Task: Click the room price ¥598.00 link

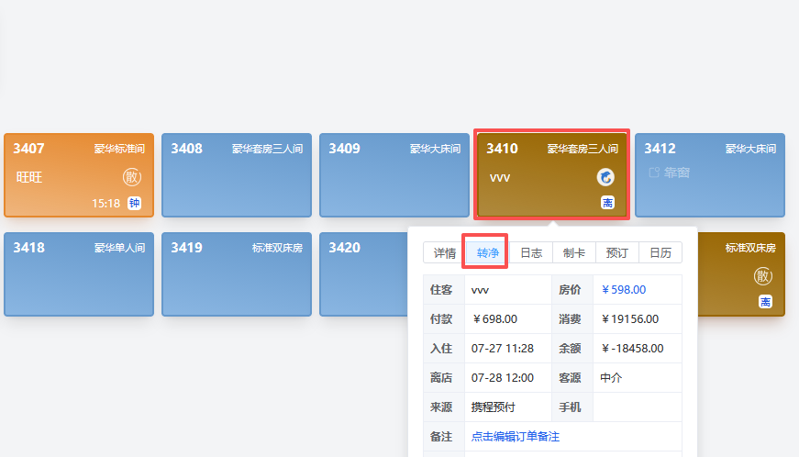Action: 624,290
